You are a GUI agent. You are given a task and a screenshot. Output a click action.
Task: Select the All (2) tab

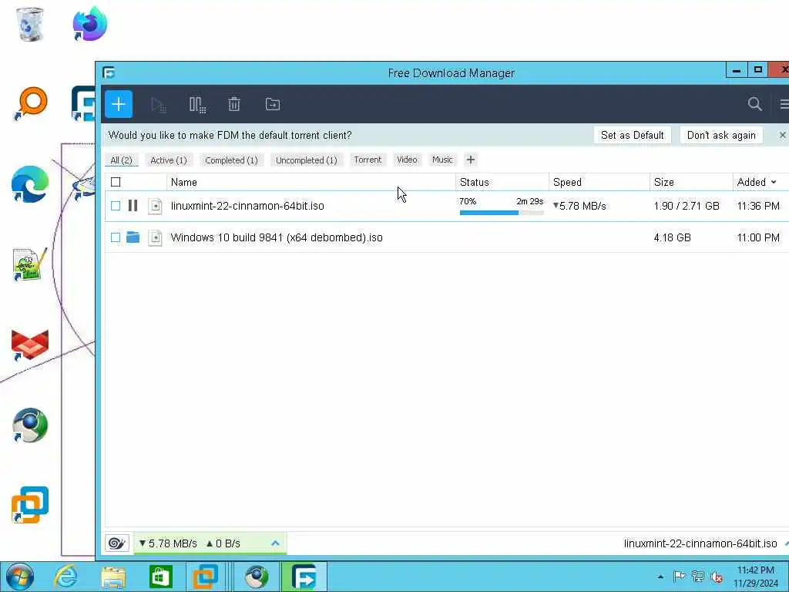(x=121, y=160)
